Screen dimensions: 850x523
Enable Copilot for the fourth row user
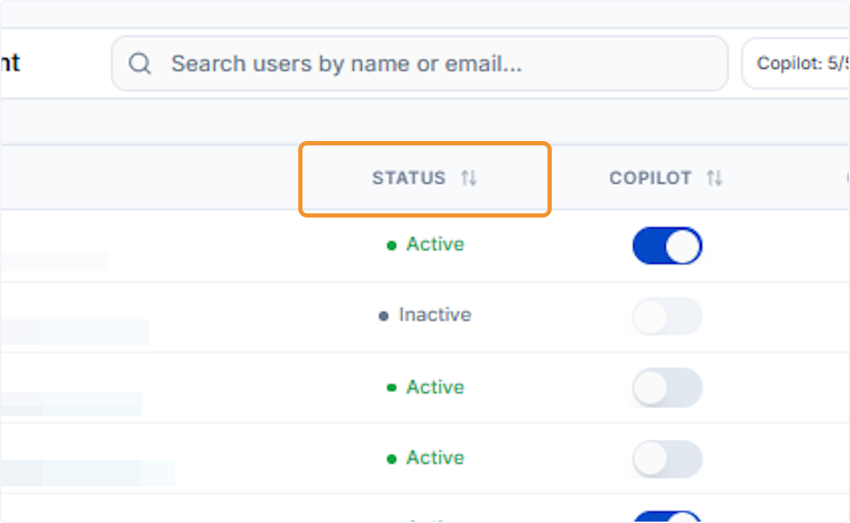(667, 459)
